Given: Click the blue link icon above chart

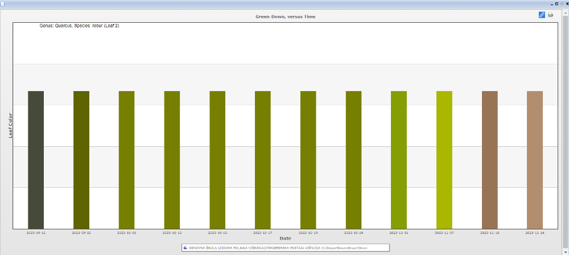Looking at the screenshot, I should (x=542, y=15).
